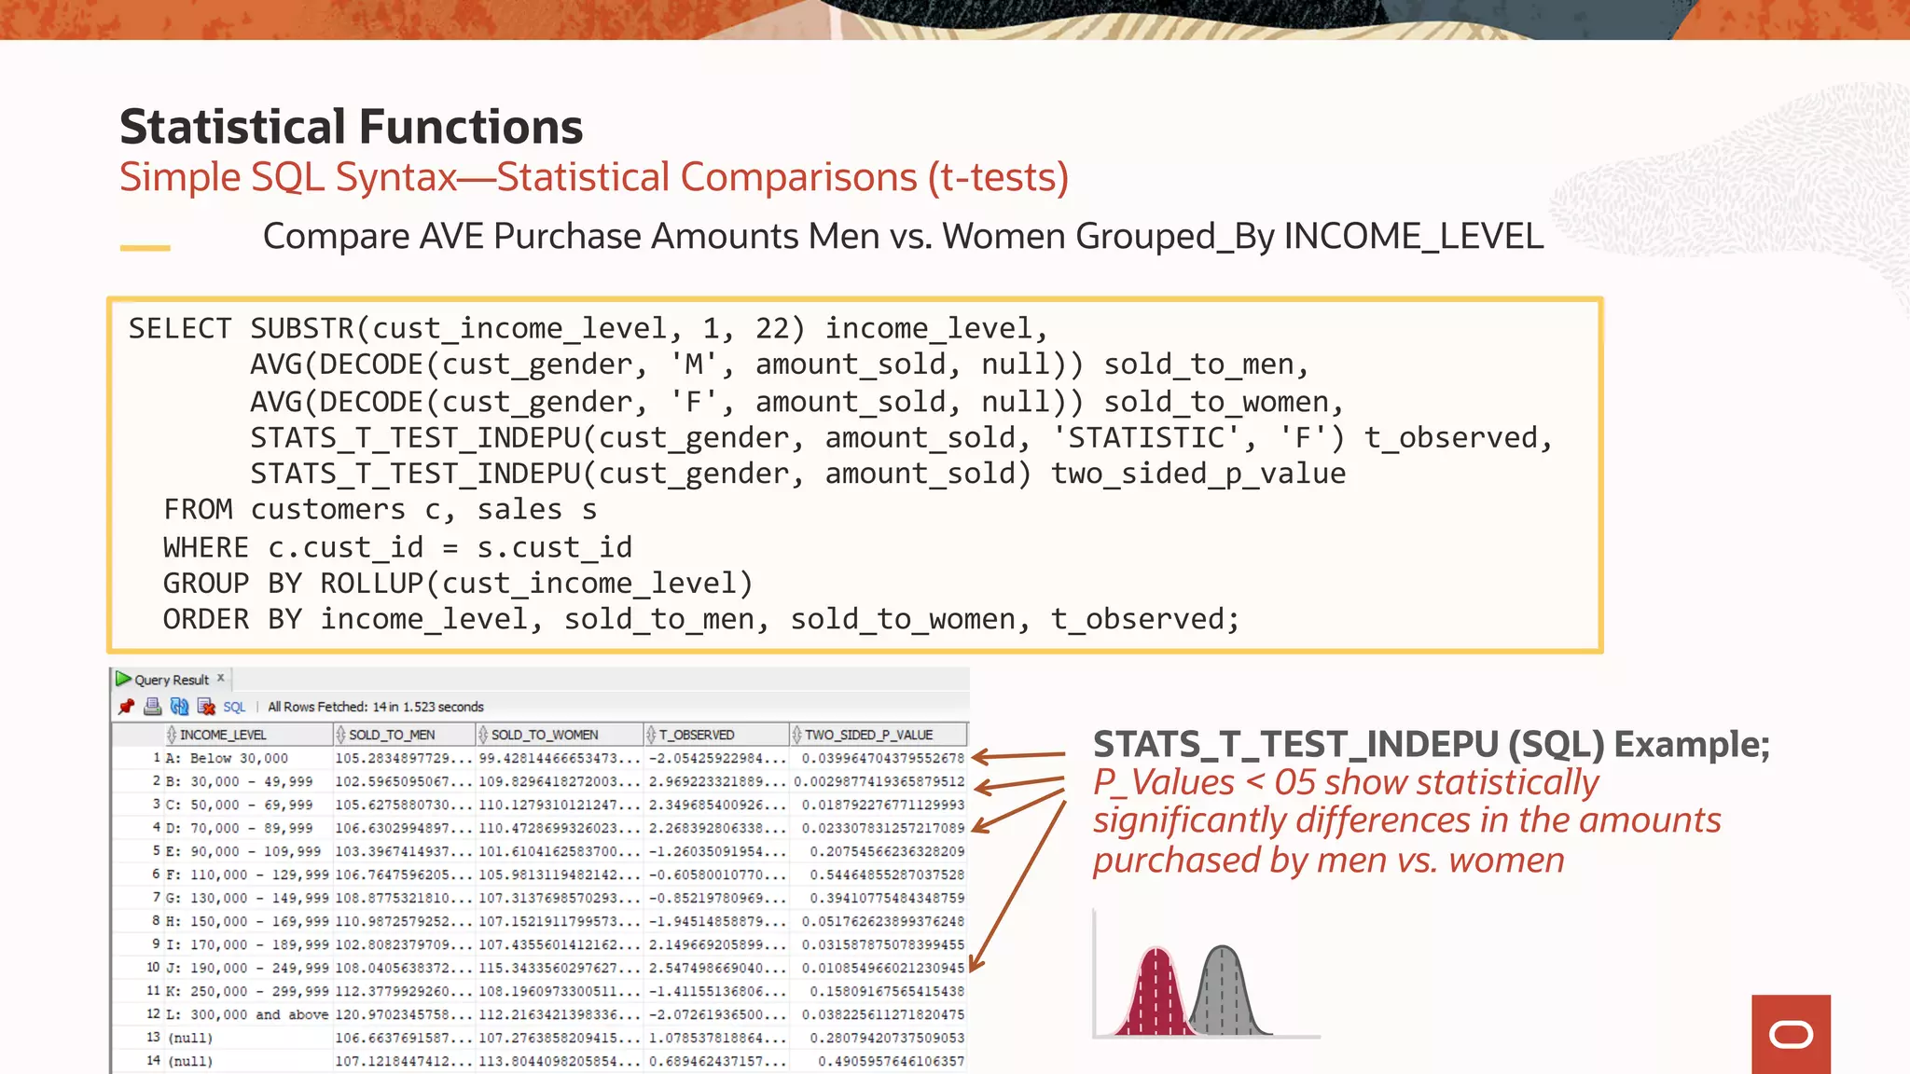Select the cell 'A: Below 30,000'
The height and width of the screenshot is (1074, 1910).
point(248,758)
